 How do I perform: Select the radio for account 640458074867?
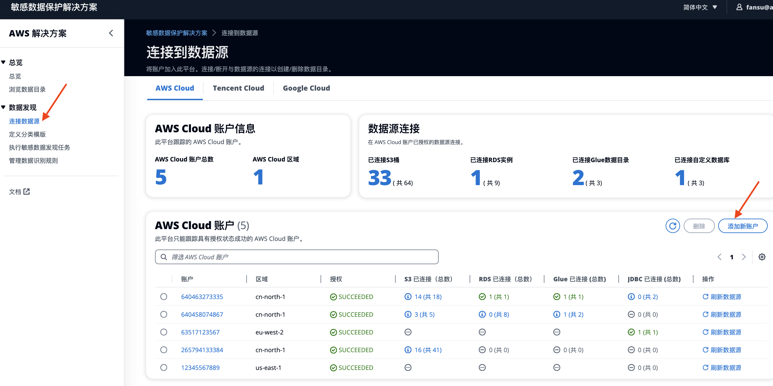pyautogui.click(x=164, y=314)
